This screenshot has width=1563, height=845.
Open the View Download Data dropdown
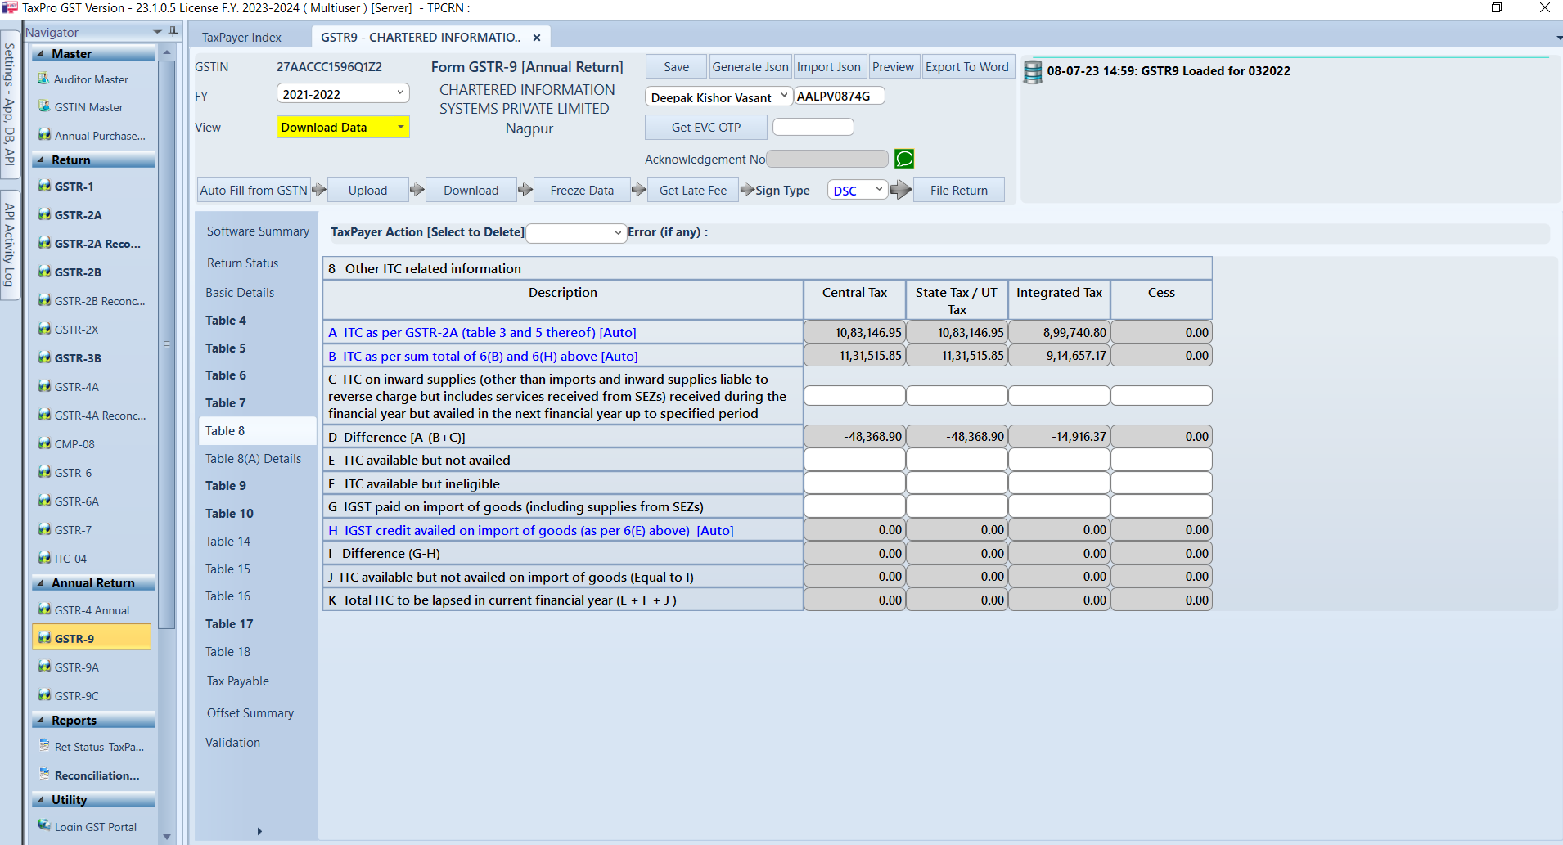point(400,127)
